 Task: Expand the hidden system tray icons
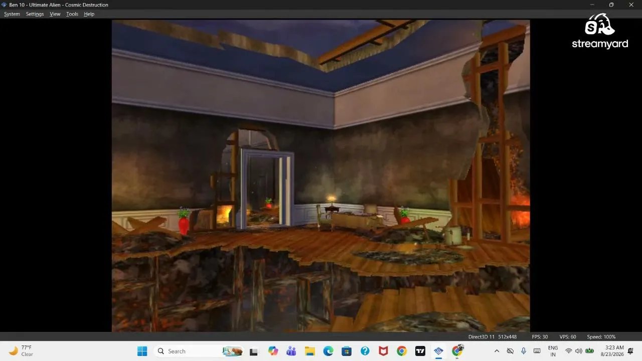pos(497,351)
